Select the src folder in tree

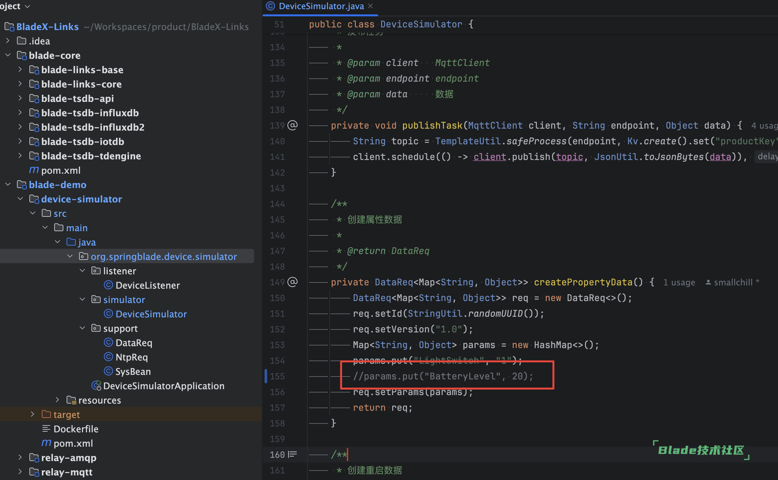(x=60, y=214)
